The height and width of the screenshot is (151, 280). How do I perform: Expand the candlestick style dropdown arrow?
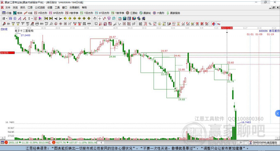[32, 19]
